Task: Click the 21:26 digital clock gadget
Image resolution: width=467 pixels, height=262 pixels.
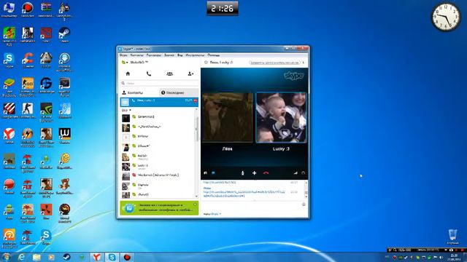Action: [222, 8]
